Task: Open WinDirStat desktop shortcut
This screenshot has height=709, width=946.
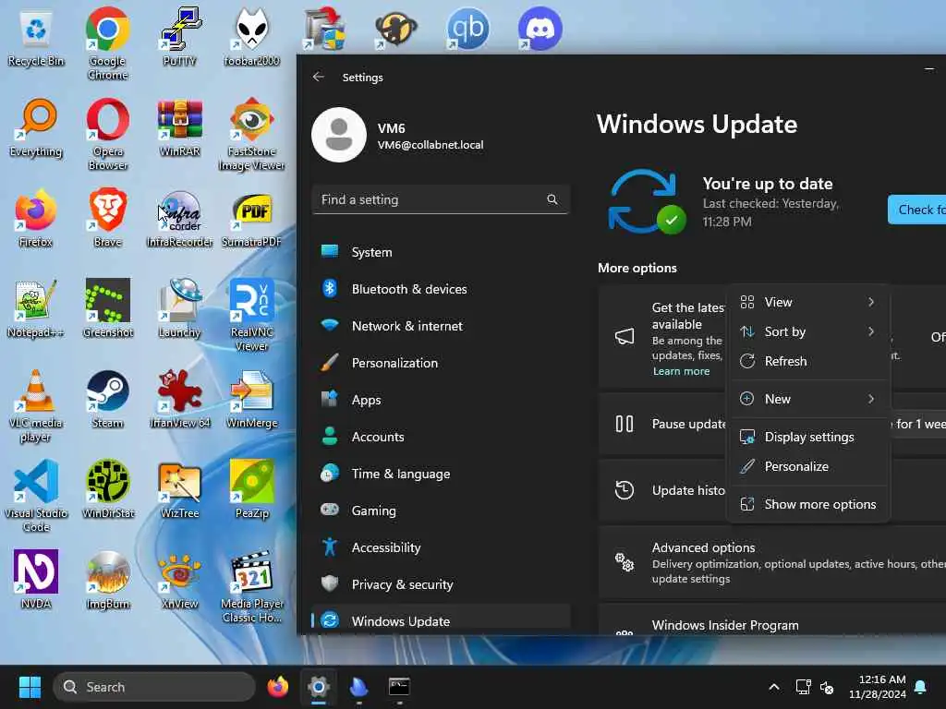Action: (107, 489)
